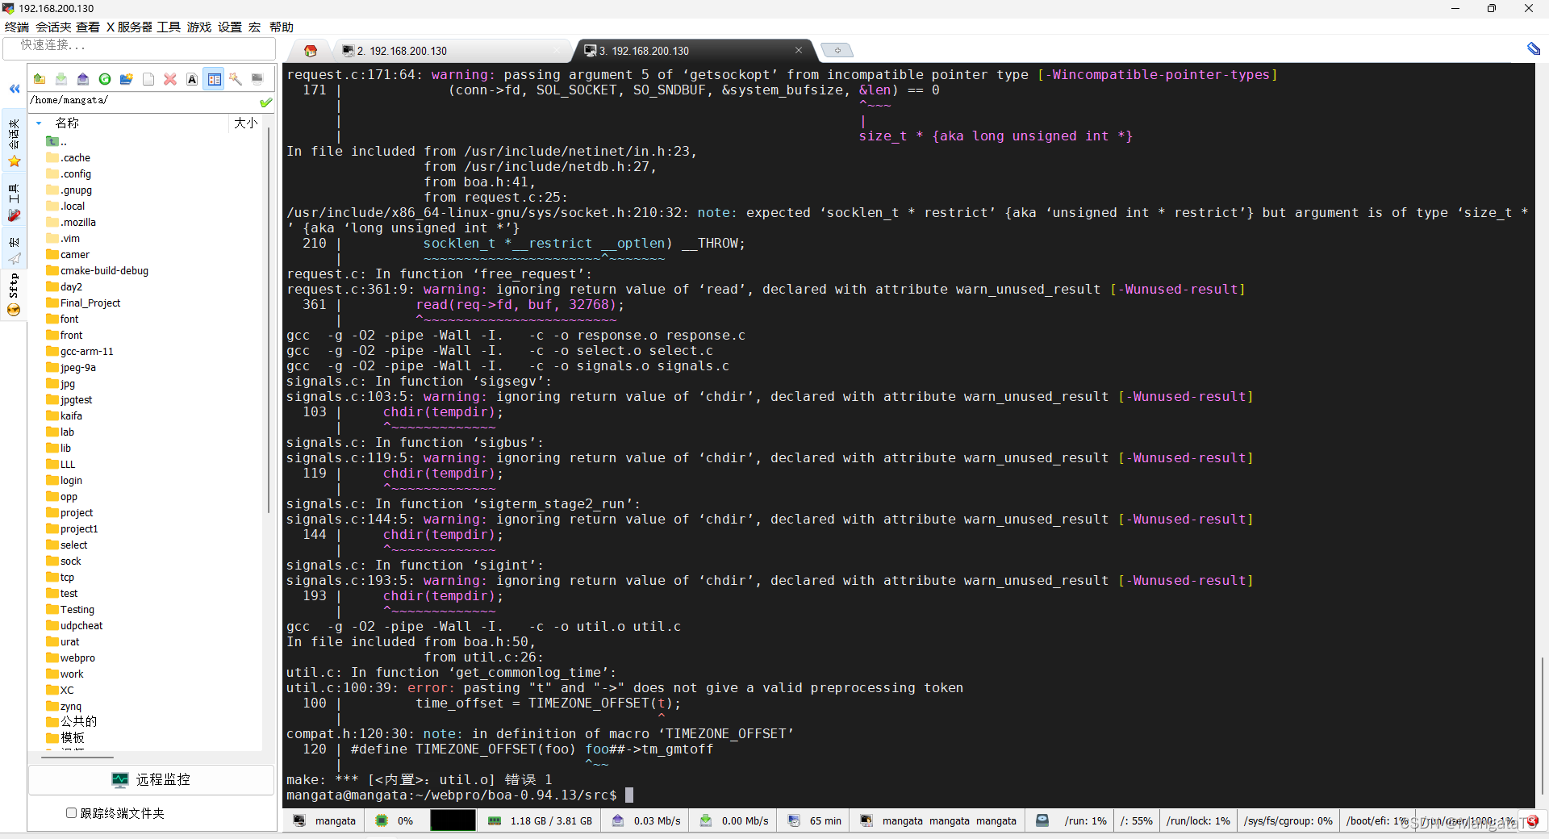Open a new tab with the plus button
1549x839 pixels.
click(x=837, y=51)
